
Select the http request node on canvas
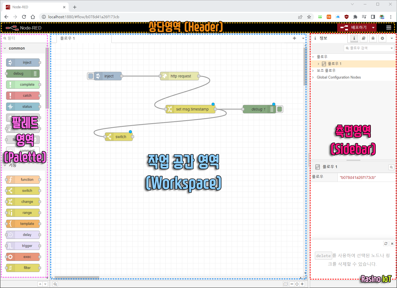click(180, 76)
